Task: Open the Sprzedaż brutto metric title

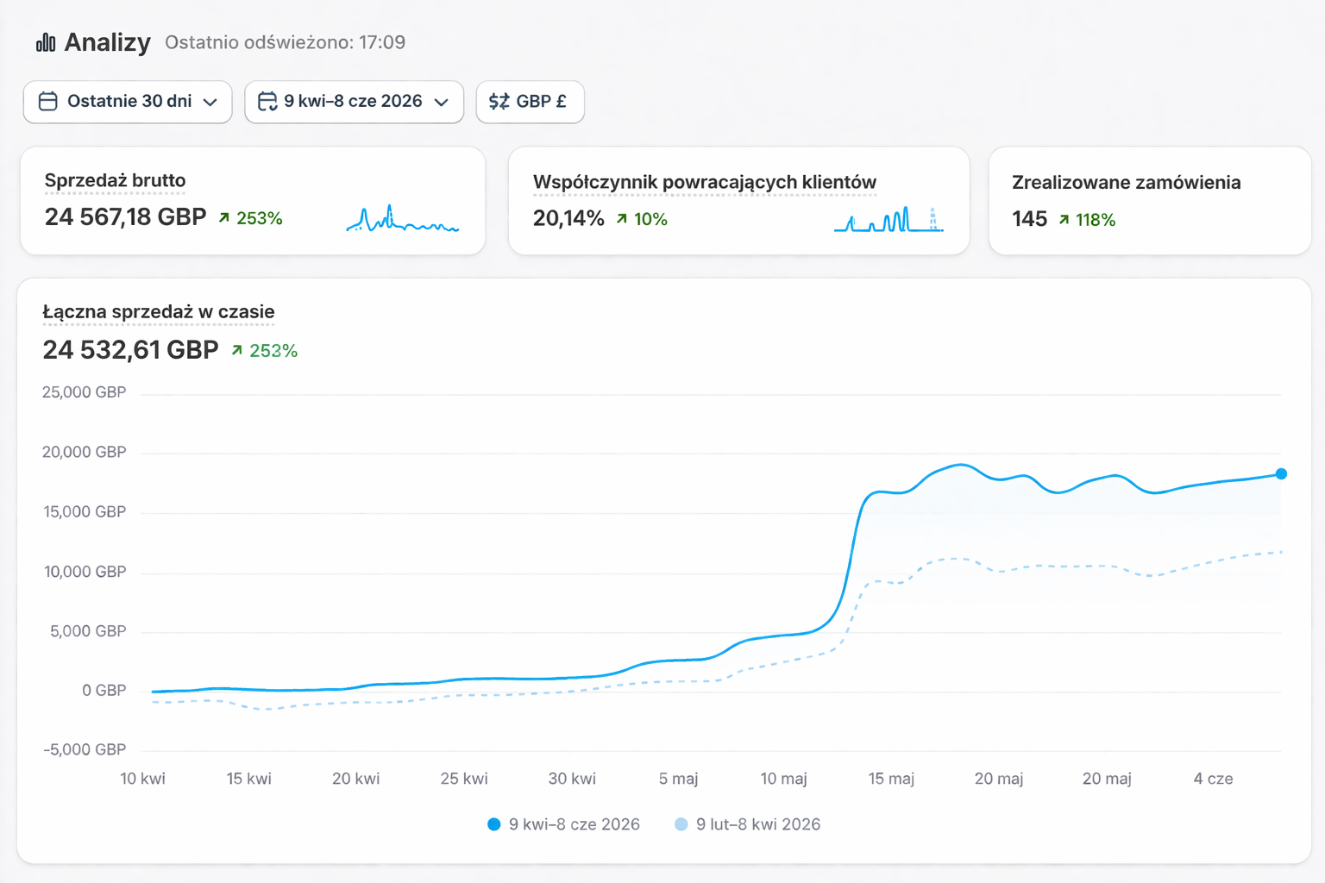Action: 115,180
